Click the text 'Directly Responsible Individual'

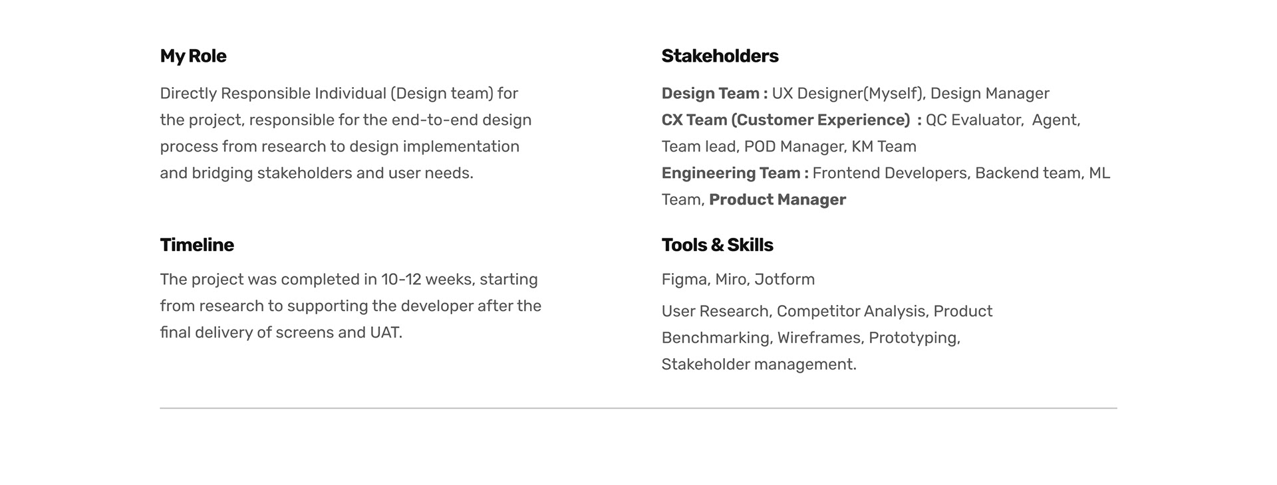click(273, 94)
